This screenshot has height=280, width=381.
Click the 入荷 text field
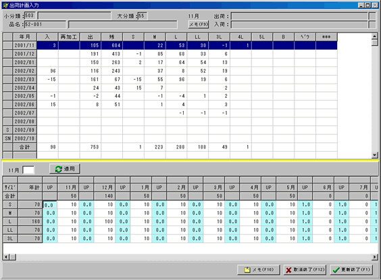pos(299,24)
